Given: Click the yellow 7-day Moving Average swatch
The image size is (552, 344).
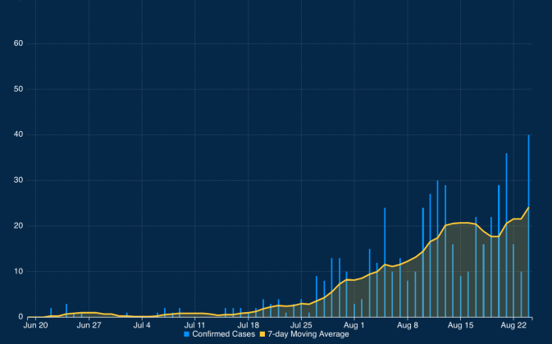Looking at the screenshot, I should tap(262, 334).
